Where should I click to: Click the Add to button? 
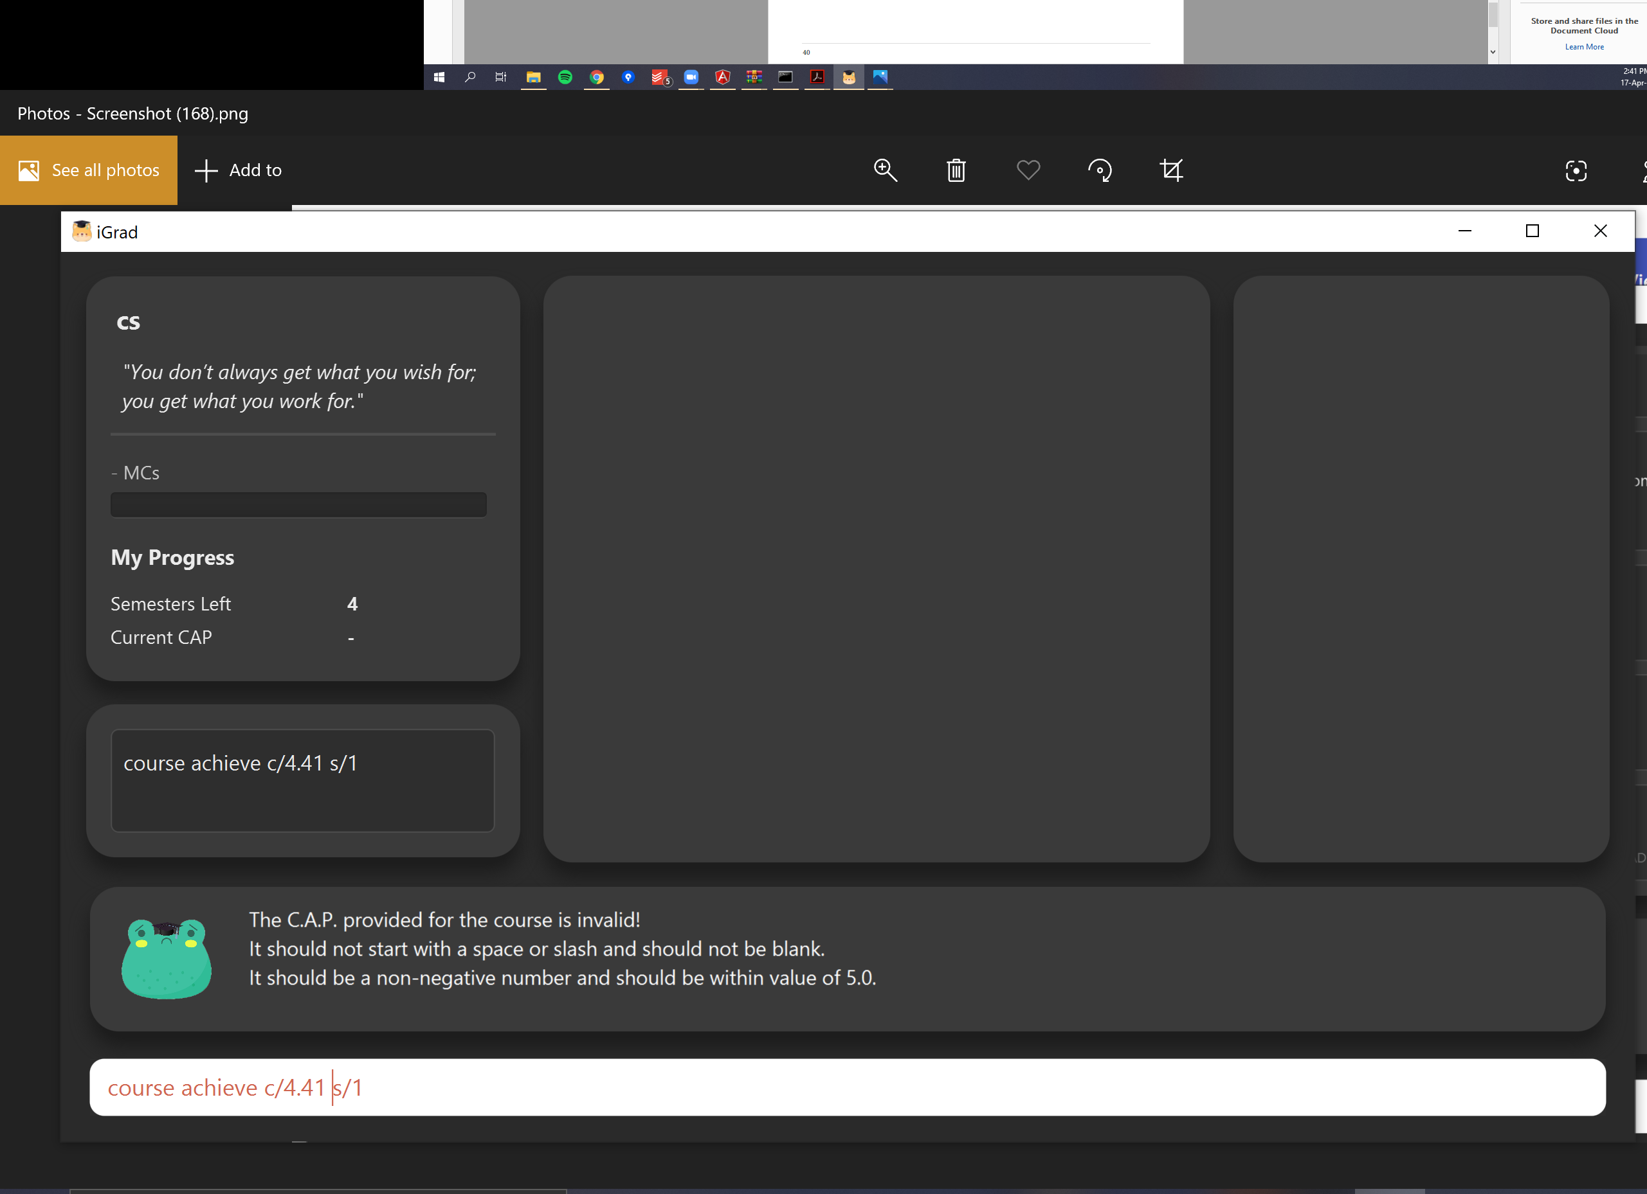238,170
